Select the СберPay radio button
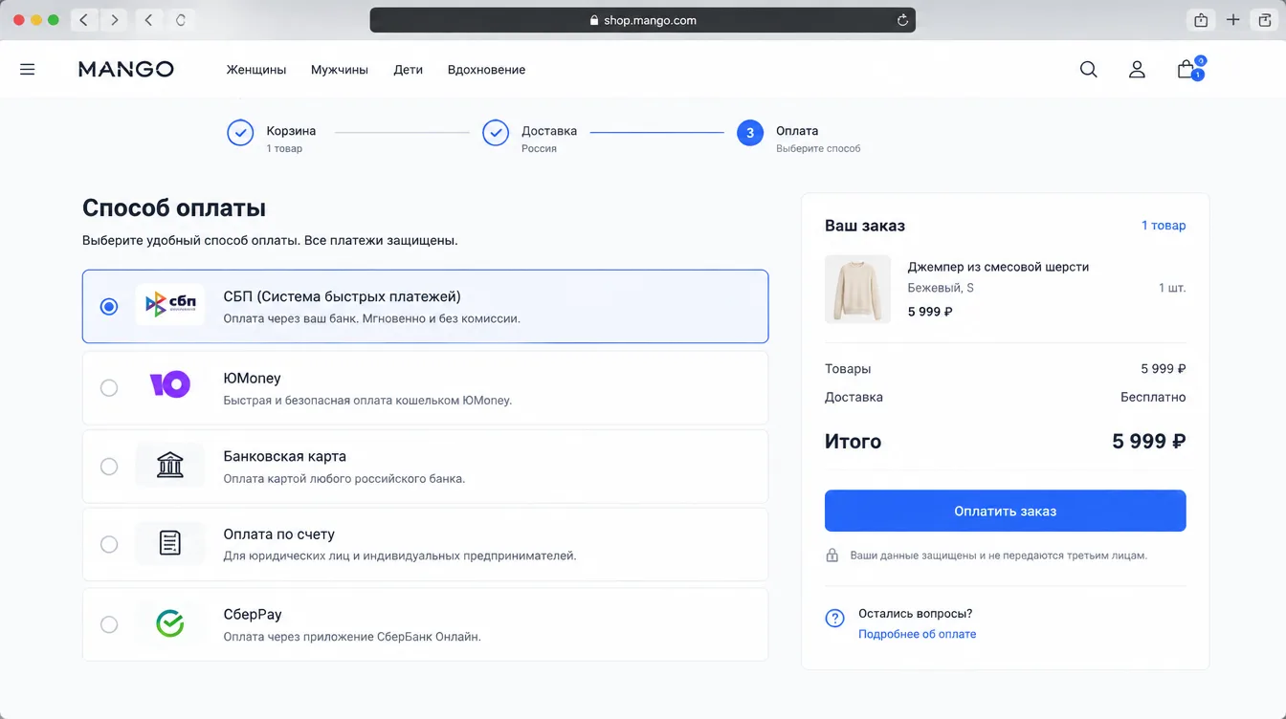The height and width of the screenshot is (719, 1286). click(x=109, y=624)
